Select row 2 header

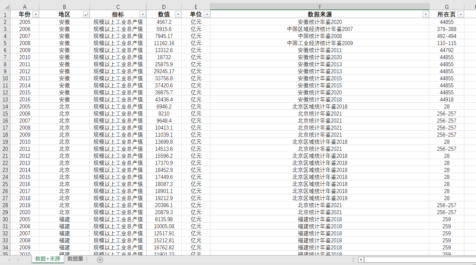tap(5, 22)
